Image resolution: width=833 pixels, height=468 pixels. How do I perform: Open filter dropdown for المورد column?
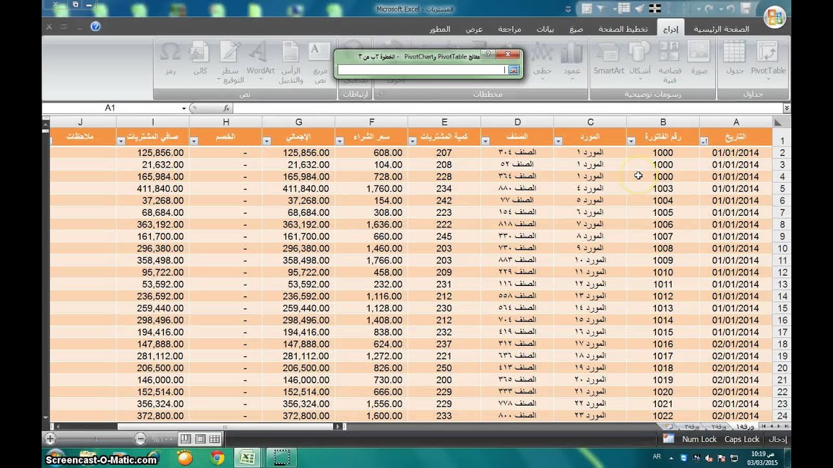pyautogui.click(x=558, y=141)
